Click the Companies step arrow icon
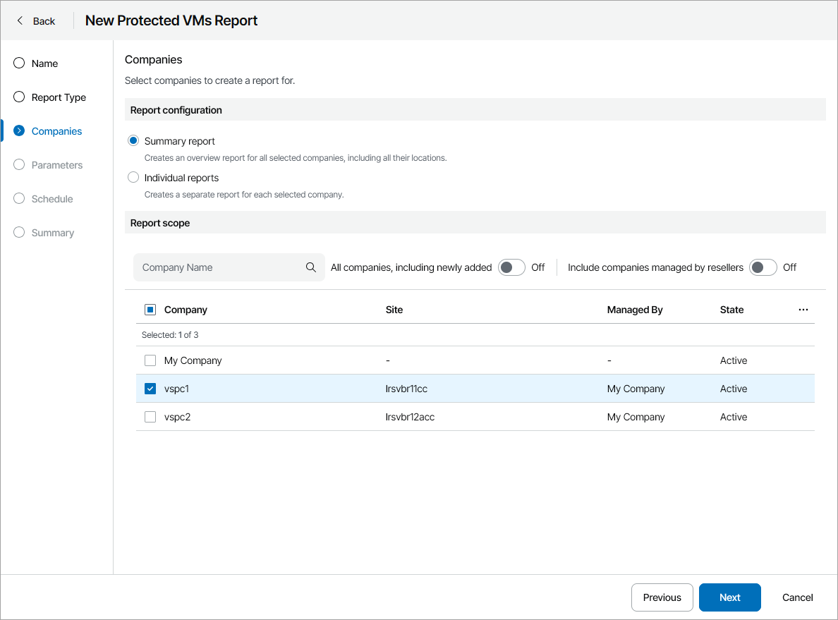The width and height of the screenshot is (838, 620). (x=19, y=131)
